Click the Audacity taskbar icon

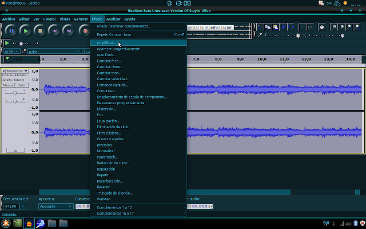click(29, 223)
